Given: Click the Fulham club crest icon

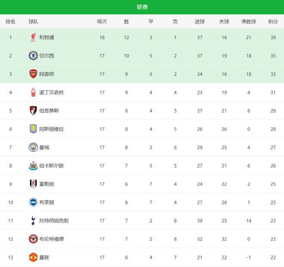Looking at the screenshot, I should click(x=33, y=184).
